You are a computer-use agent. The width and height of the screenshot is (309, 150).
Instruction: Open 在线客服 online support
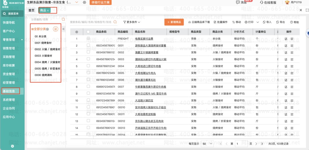tap(268, 2)
